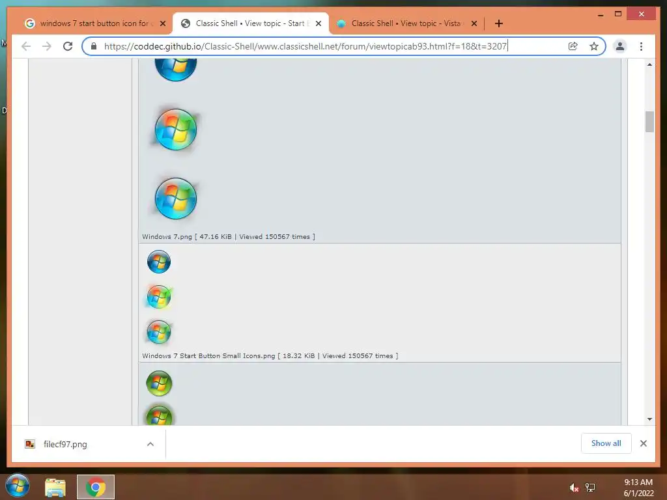
Task: Open the Chrome profile icon
Action: click(620, 46)
